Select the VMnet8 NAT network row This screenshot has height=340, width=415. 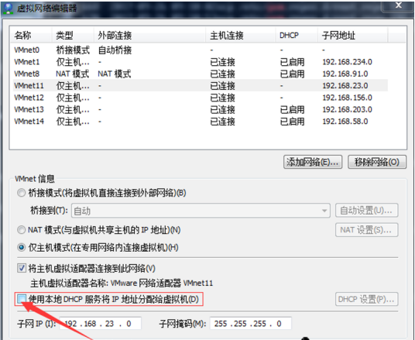201,74
